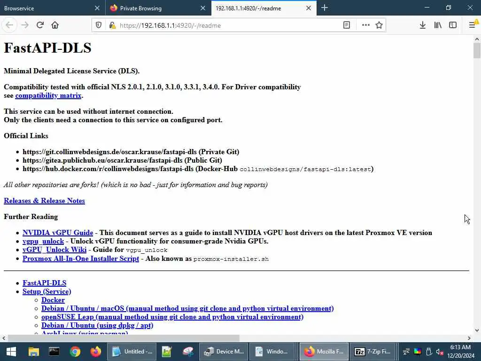Image resolution: width=481 pixels, height=361 pixels.
Task: Click the Docker-Hub URL text
Action: 108,169
